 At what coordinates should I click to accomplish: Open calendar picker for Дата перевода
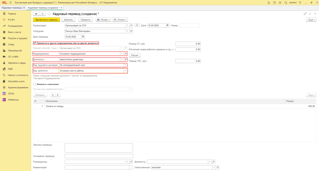[x=83, y=37]
